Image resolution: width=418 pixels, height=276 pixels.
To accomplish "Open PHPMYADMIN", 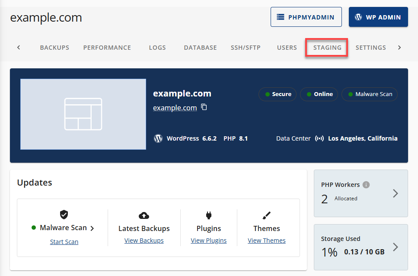I will point(306,17).
